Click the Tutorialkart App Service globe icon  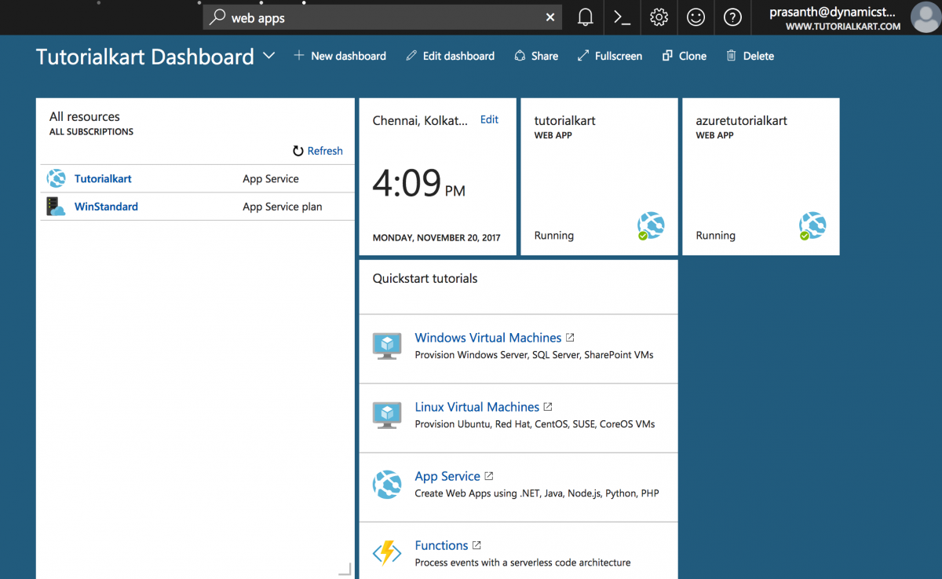[56, 178]
